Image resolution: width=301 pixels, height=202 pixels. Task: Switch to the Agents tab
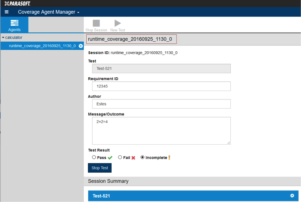pos(14,25)
